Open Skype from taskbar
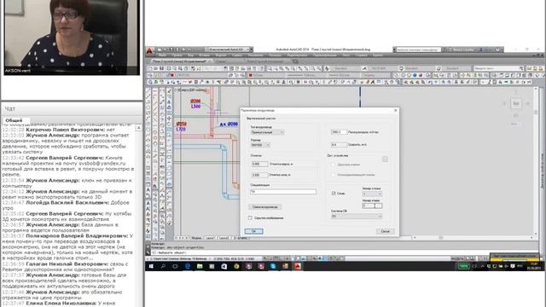 273,266
